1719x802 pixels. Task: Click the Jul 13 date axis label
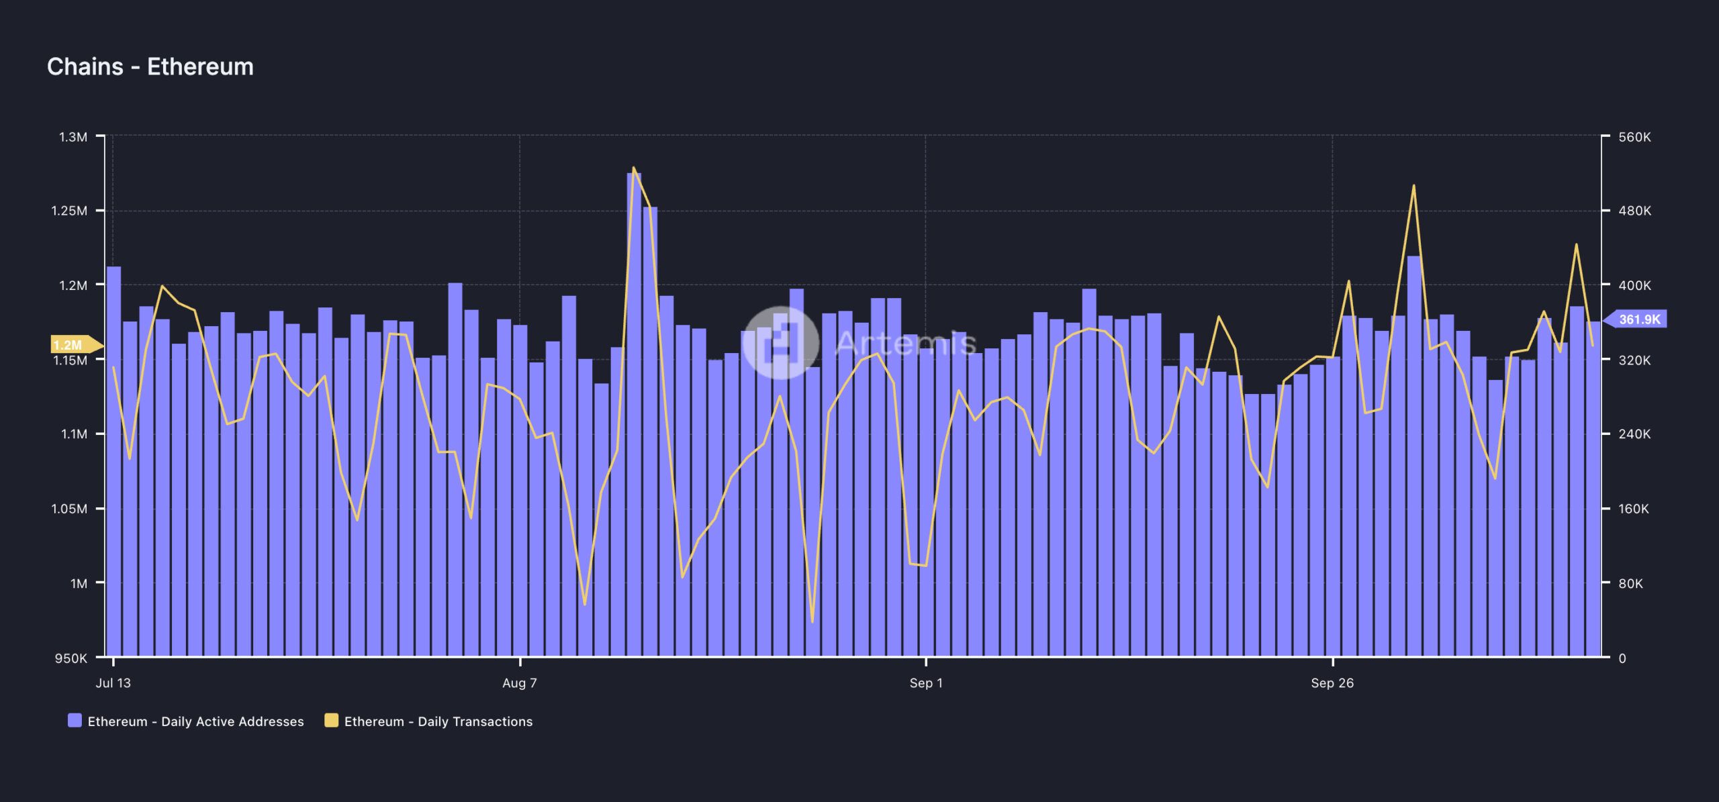pos(113,683)
